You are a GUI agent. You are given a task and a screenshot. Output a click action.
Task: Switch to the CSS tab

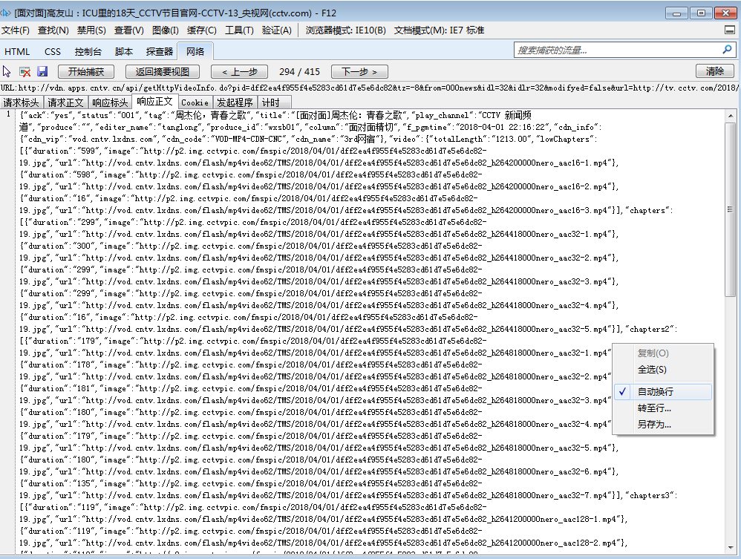pos(53,51)
